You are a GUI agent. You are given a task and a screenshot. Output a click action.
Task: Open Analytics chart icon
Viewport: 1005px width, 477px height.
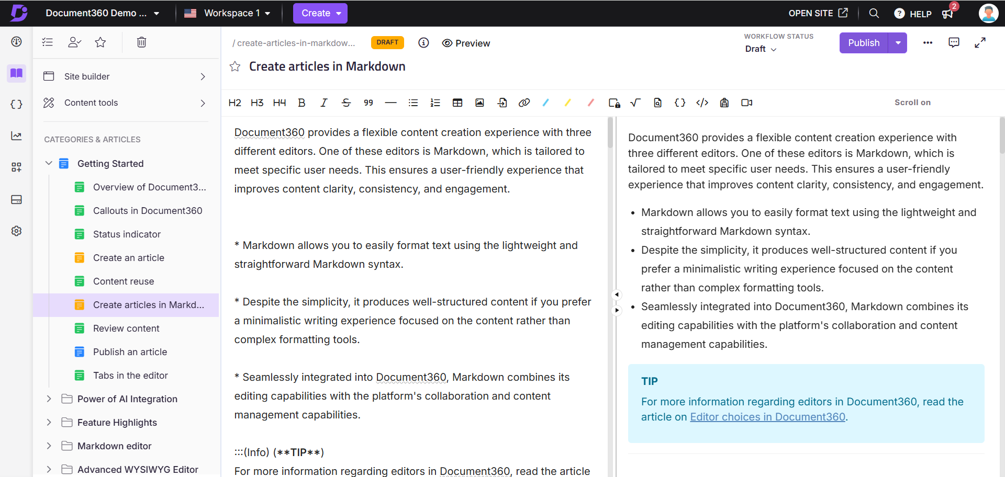click(16, 135)
